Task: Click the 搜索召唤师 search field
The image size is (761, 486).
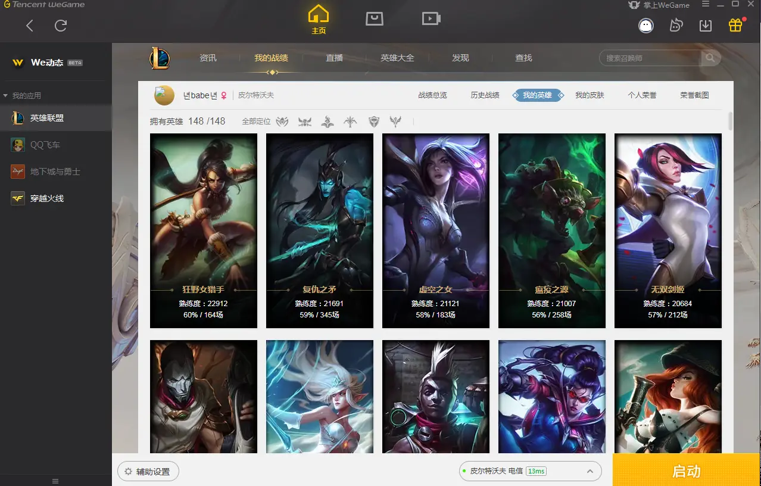Action: pos(650,58)
